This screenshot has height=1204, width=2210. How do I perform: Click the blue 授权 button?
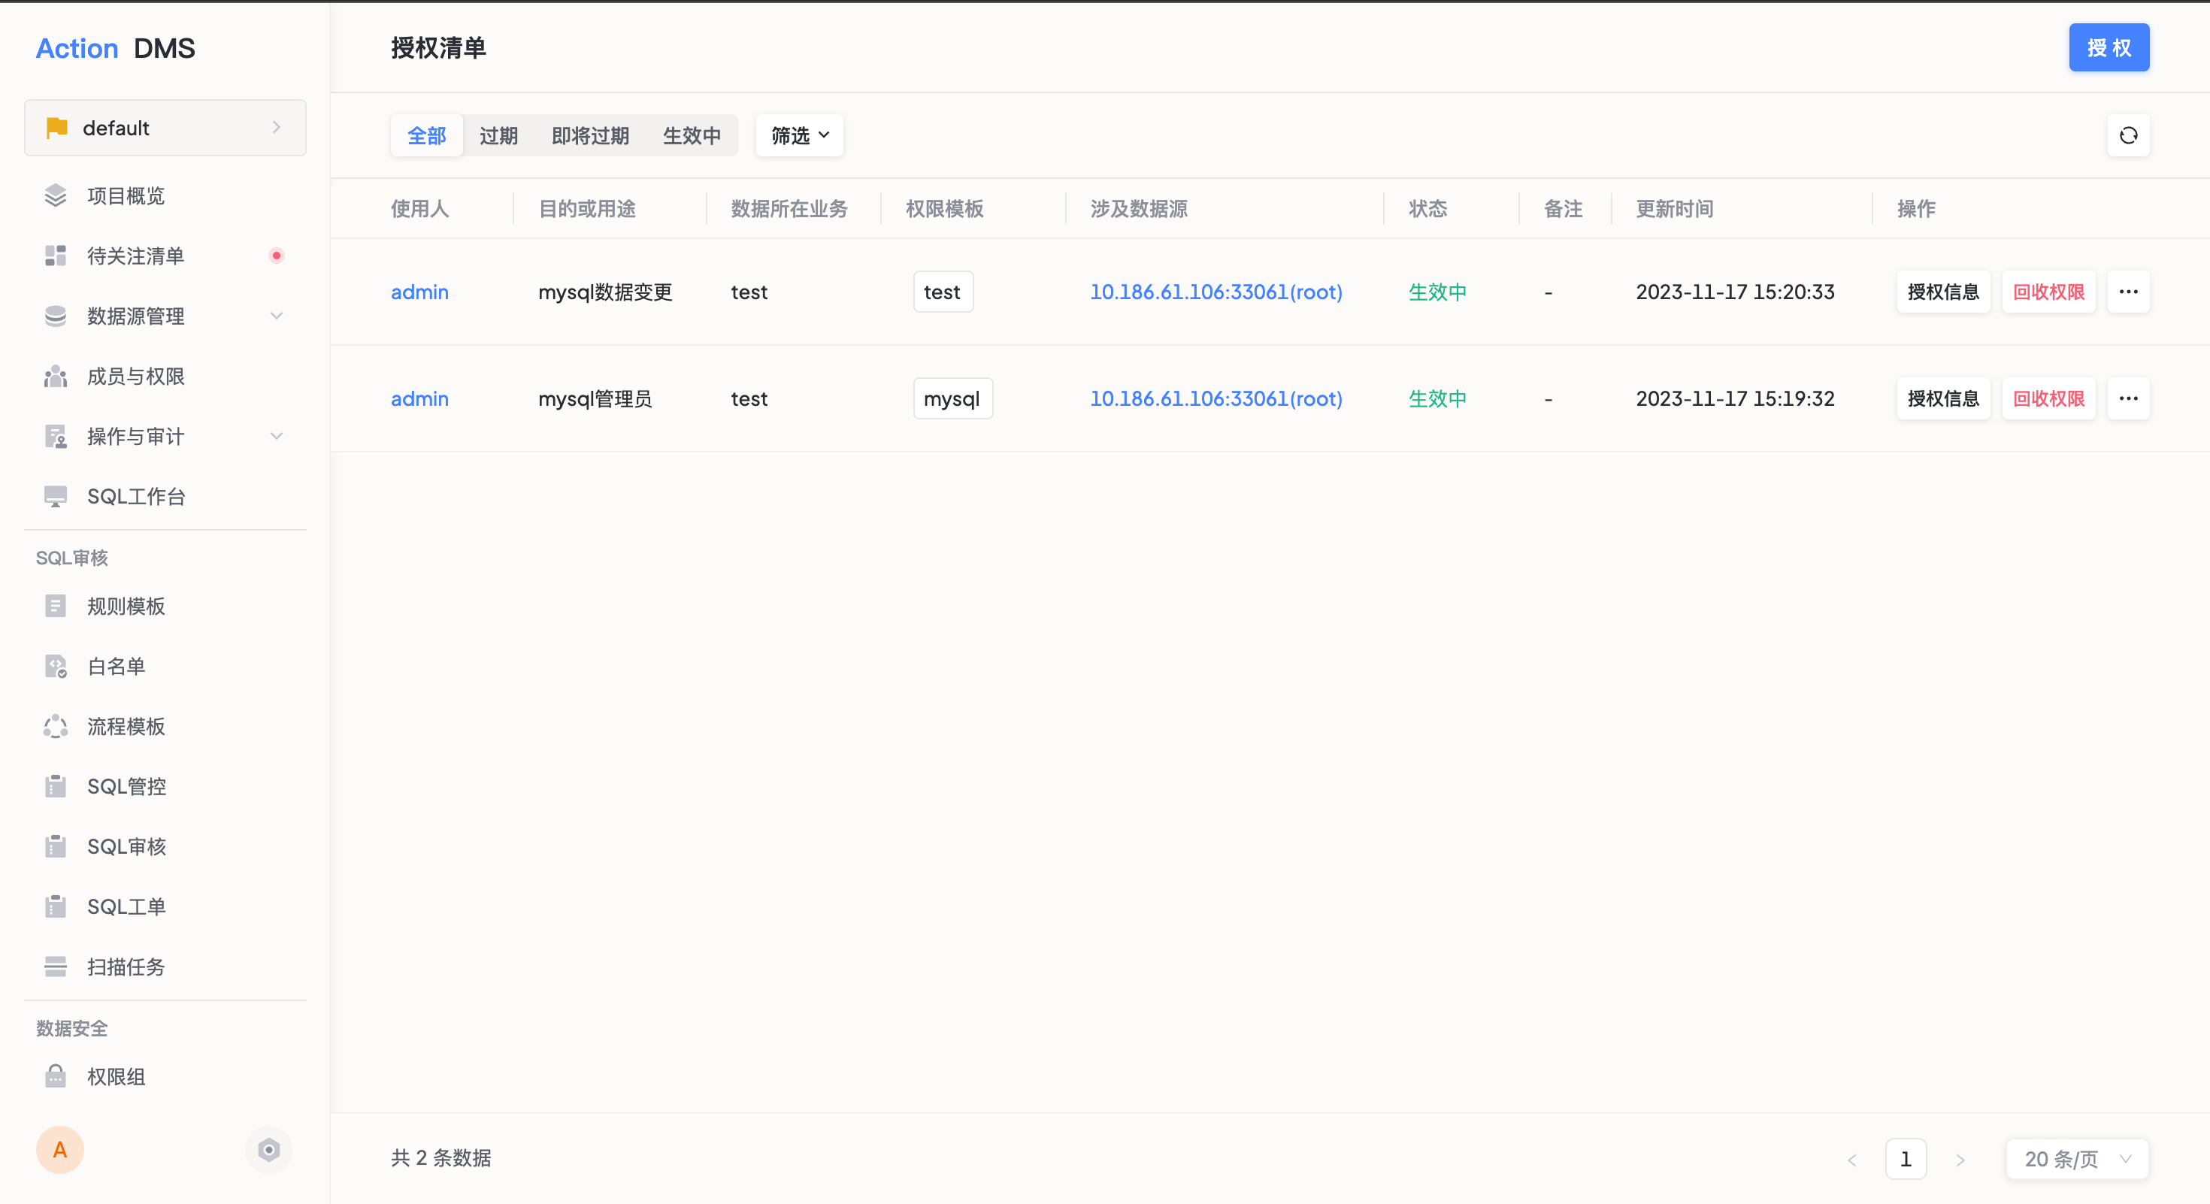[2109, 48]
